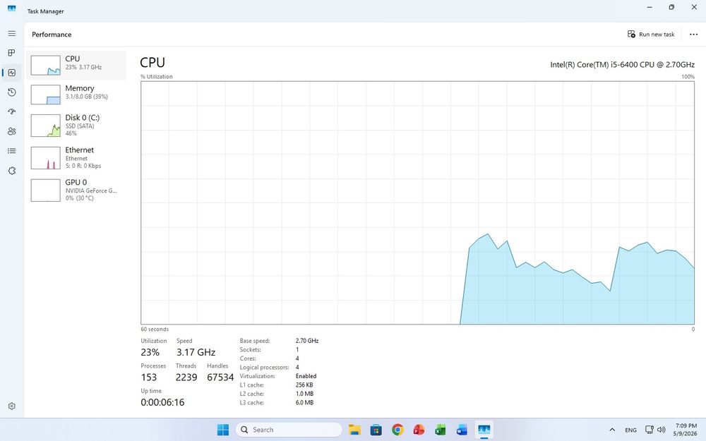Image resolution: width=706 pixels, height=441 pixels.
Task: Click the L2 cache 1.0 MB value
Action: (304, 394)
